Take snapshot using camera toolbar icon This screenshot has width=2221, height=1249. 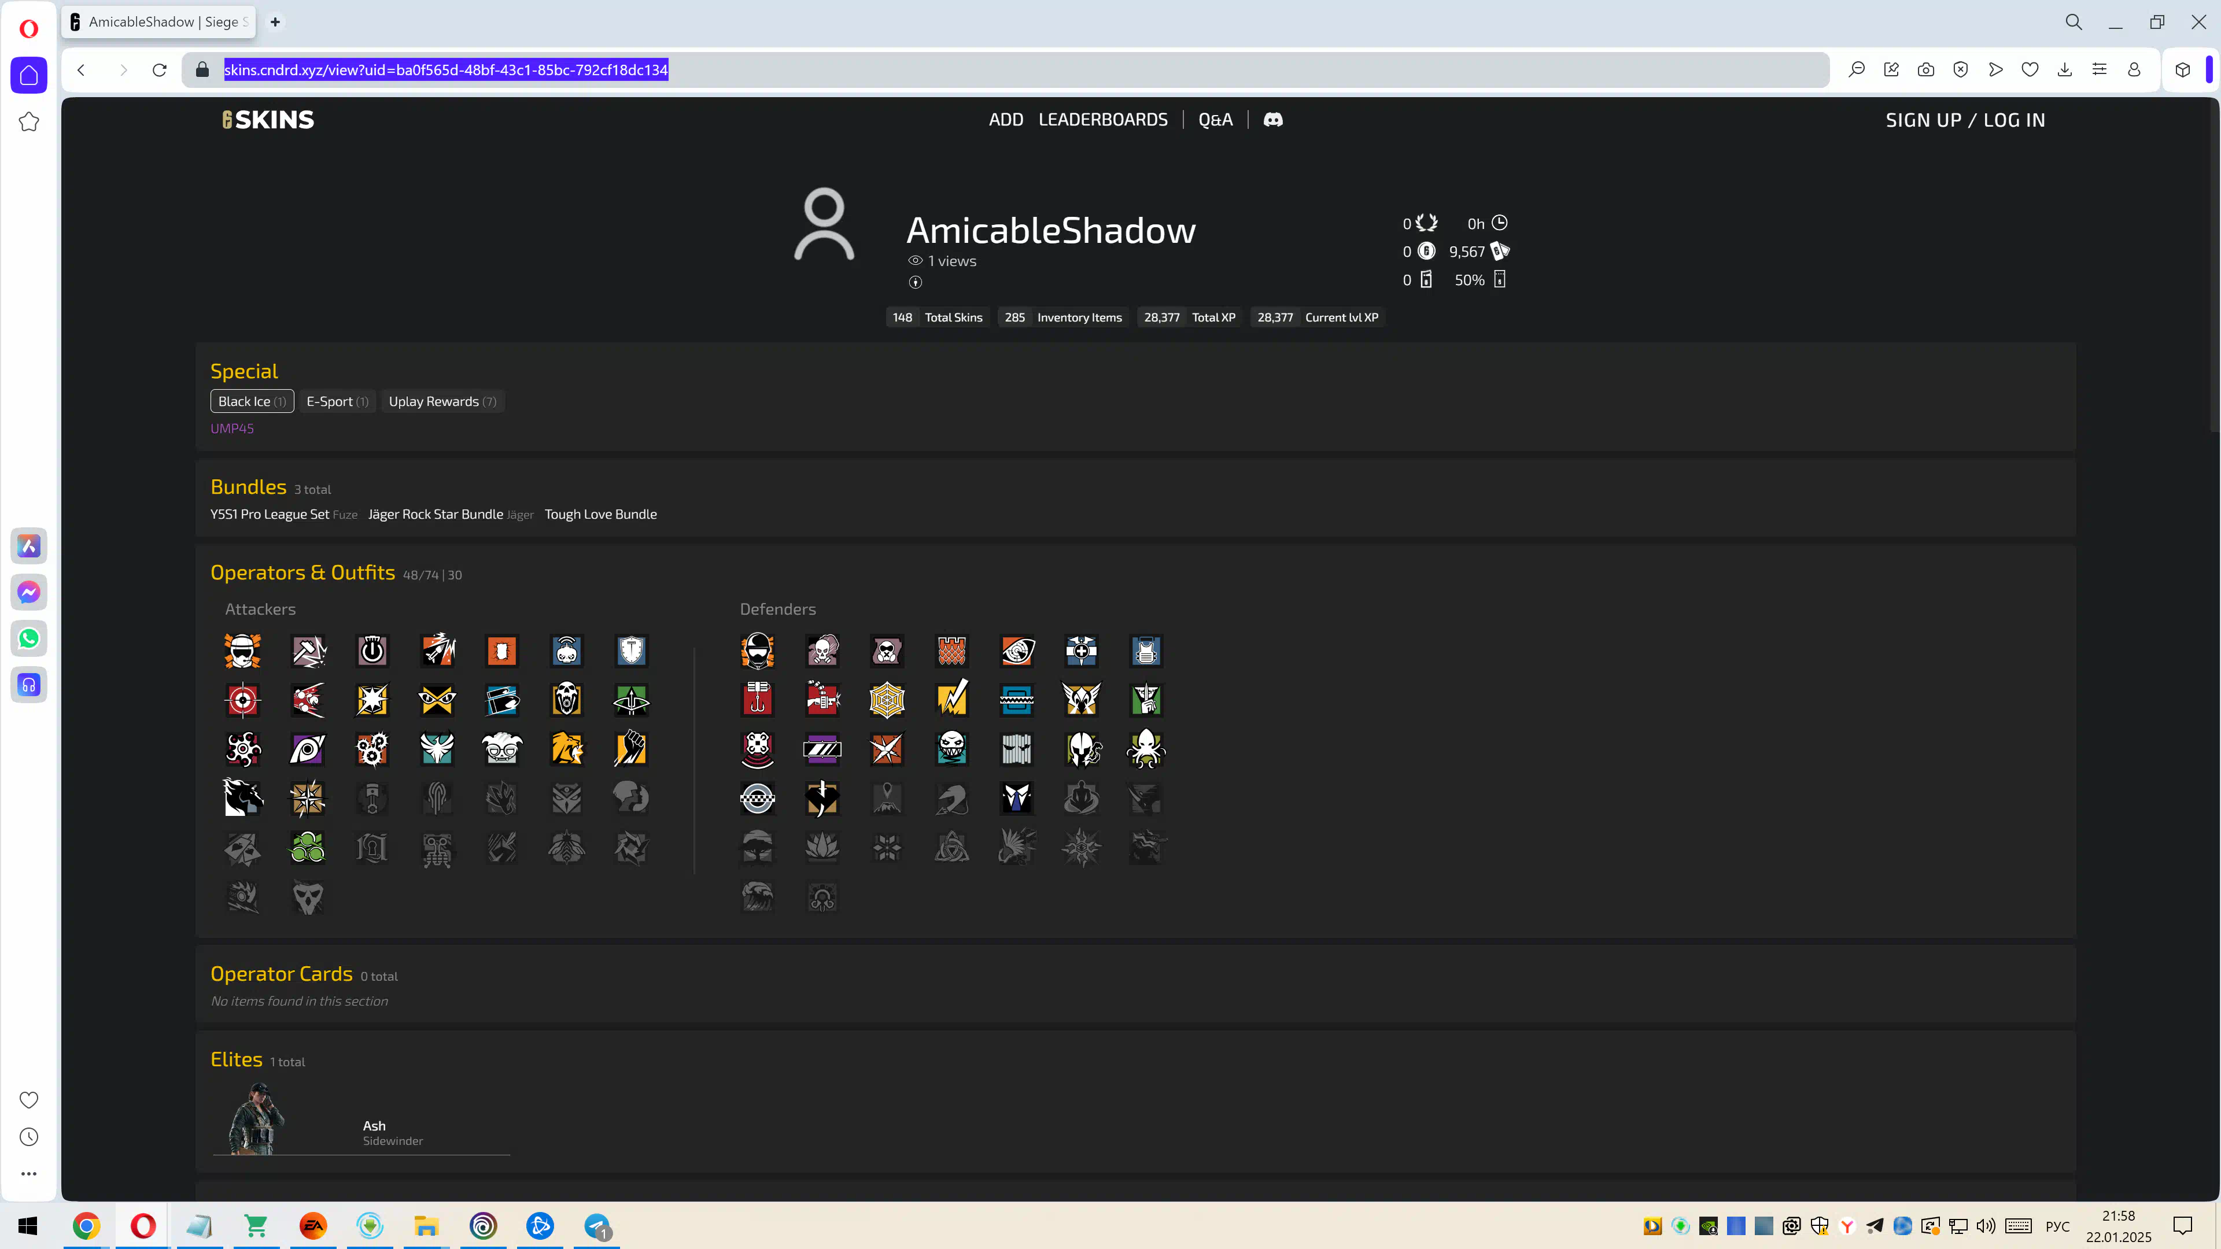(1925, 70)
